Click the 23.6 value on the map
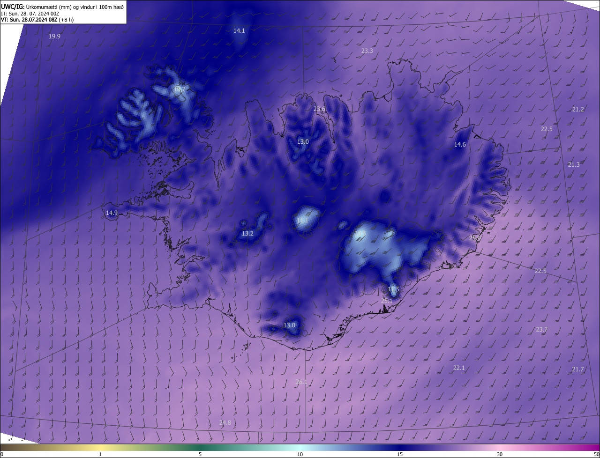The height and width of the screenshot is (458, 600). click(x=319, y=109)
